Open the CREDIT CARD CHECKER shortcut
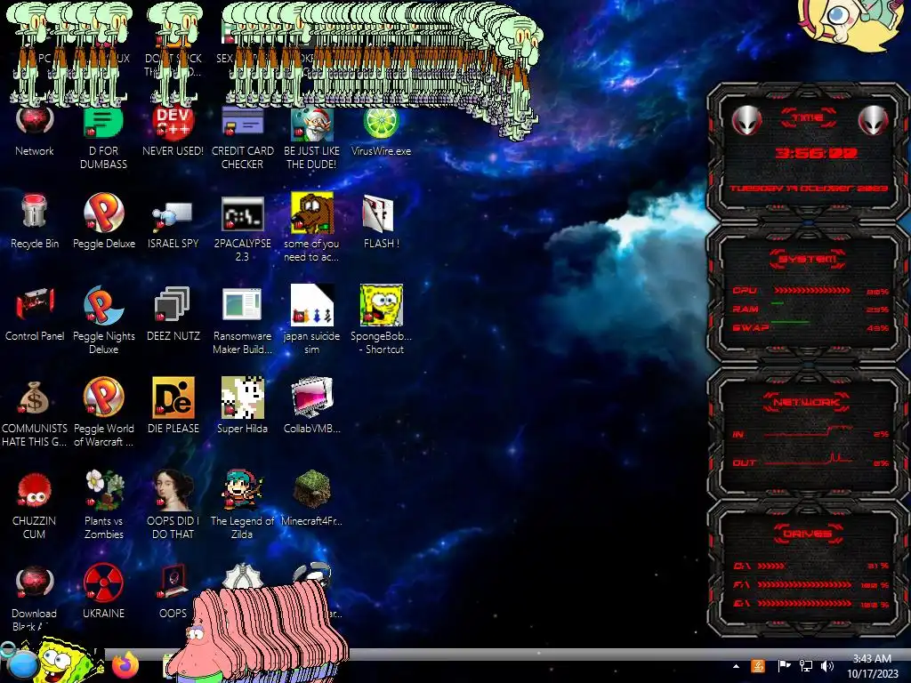 click(x=242, y=138)
